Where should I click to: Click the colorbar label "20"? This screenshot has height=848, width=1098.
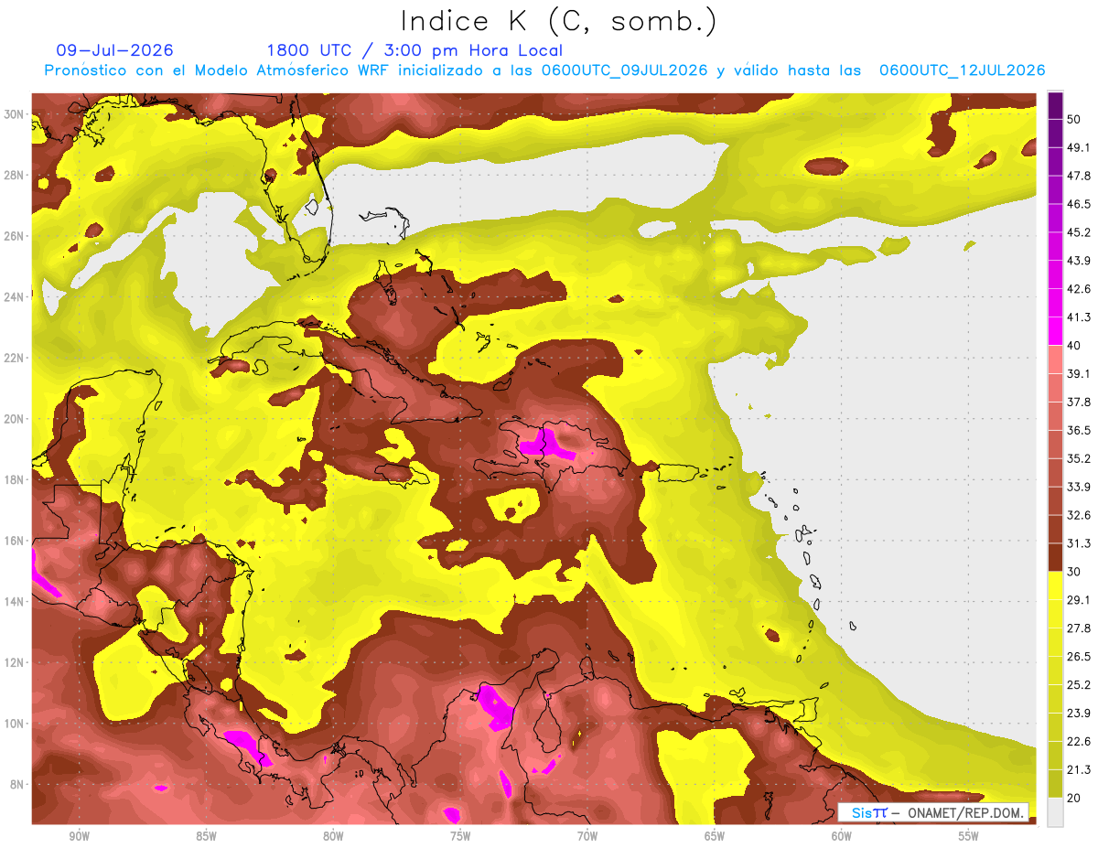(1075, 799)
